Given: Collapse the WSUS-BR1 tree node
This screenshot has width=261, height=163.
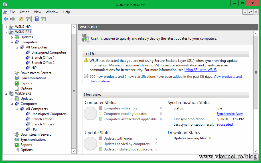Looking at the screenshot, I should 6,32.
